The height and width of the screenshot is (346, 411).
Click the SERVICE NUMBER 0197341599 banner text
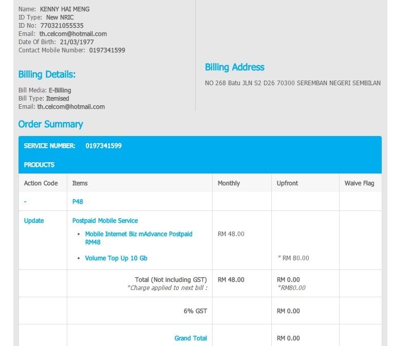[x=72, y=146]
